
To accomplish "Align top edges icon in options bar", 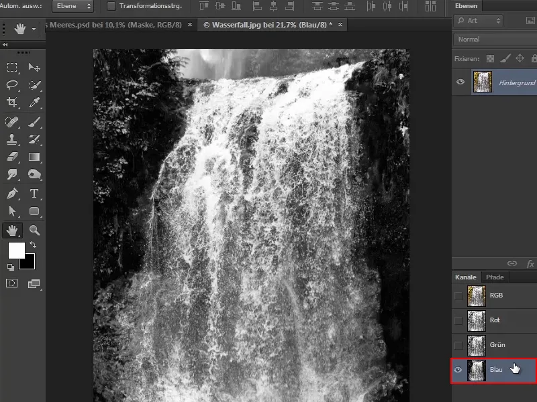I will point(204,6).
